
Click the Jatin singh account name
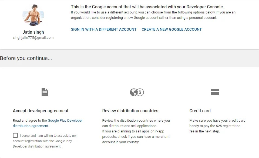click(x=33, y=32)
